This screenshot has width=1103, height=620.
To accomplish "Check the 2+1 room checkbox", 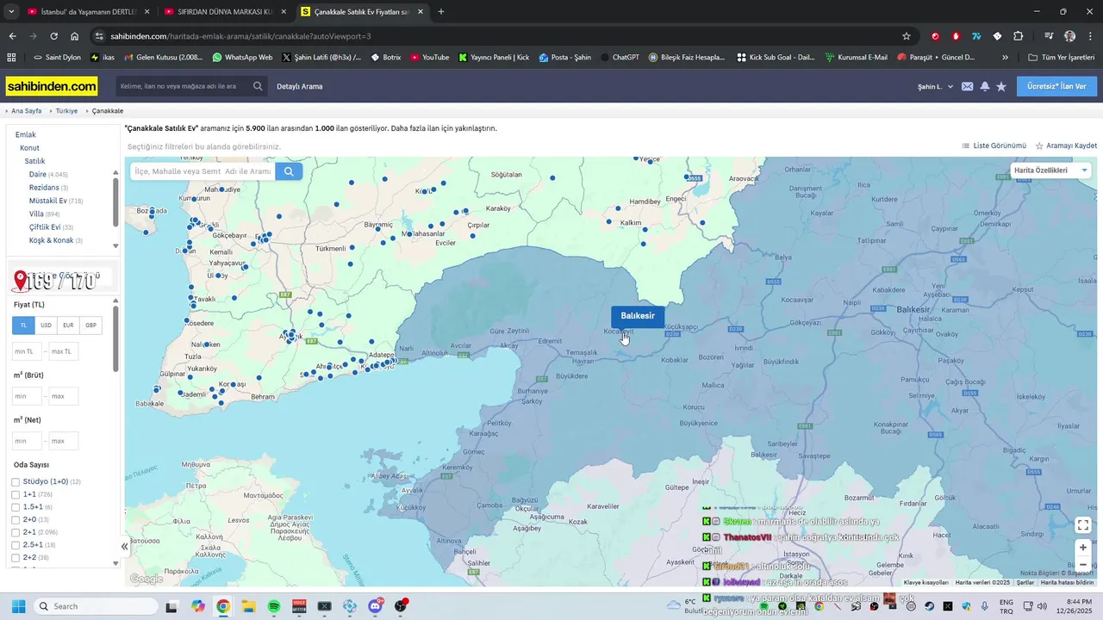I will [16, 532].
